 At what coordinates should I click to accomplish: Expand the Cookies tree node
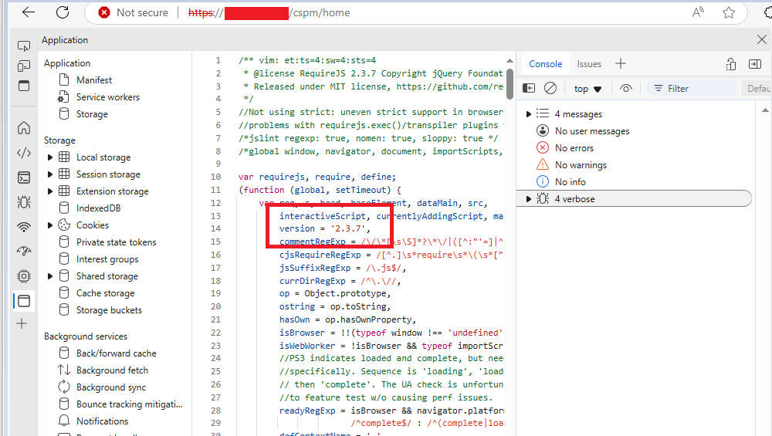(x=50, y=225)
